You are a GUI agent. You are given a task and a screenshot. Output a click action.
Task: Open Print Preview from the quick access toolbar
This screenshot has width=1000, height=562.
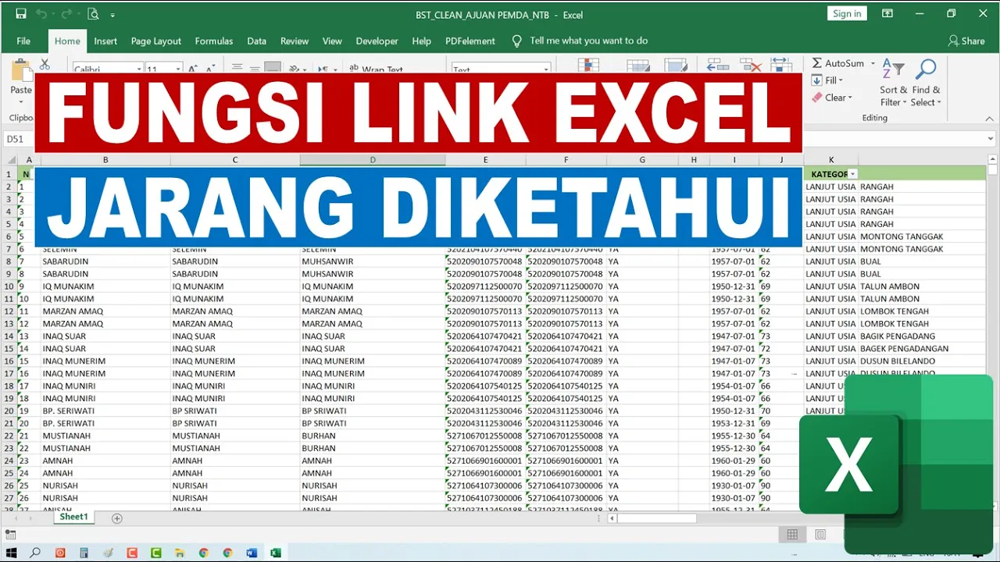coord(94,14)
